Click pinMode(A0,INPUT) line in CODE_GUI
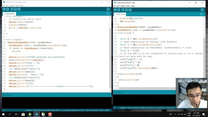Viewport: 208px width, 117px height. click(x=131, y=18)
